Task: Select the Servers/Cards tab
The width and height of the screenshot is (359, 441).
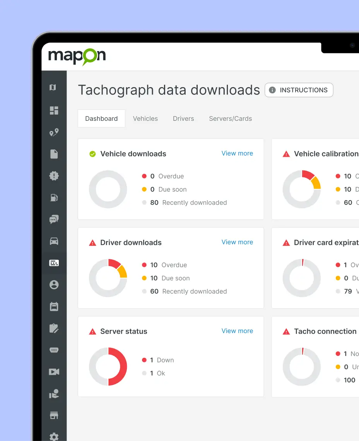Action: pyautogui.click(x=230, y=118)
